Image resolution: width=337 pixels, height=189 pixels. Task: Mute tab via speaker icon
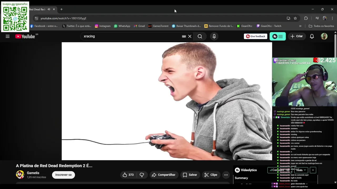click(x=49, y=9)
